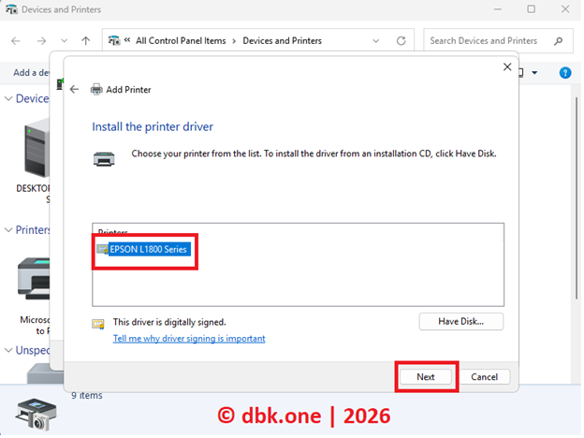Click the Explorer back navigation arrow
584x438 pixels.
(x=16, y=41)
